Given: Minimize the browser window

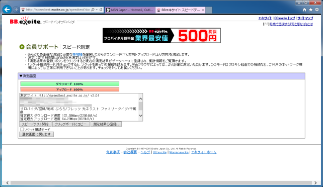Looking at the screenshot, I should coord(299,3).
